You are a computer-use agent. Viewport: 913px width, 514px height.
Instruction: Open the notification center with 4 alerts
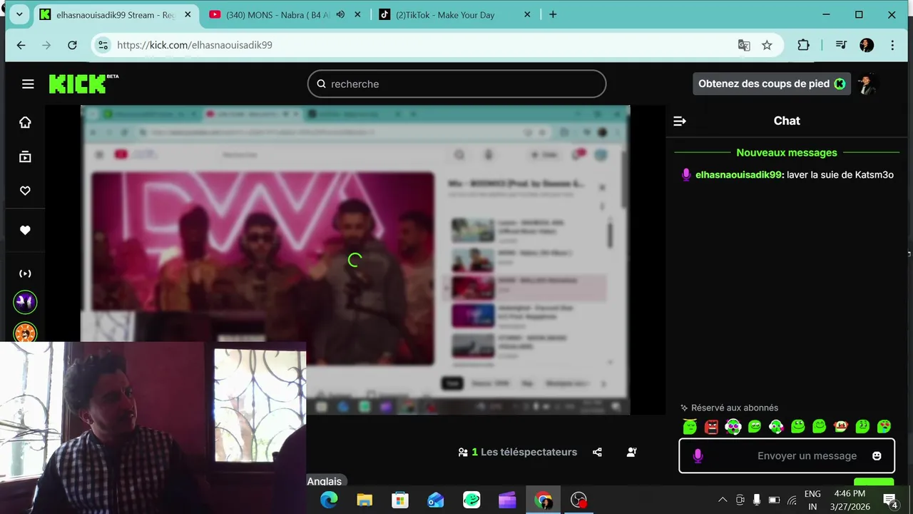coord(890,500)
